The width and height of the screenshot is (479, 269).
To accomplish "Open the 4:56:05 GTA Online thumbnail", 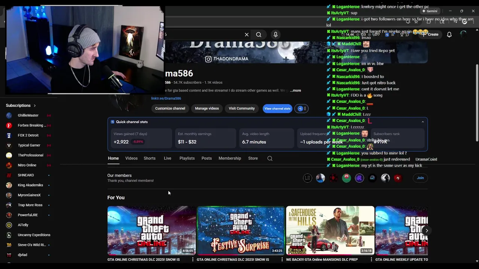I will (x=152, y=231).
